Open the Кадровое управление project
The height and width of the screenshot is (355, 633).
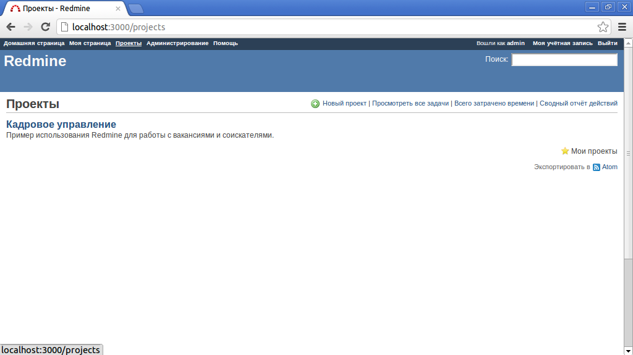pos(61,124)
